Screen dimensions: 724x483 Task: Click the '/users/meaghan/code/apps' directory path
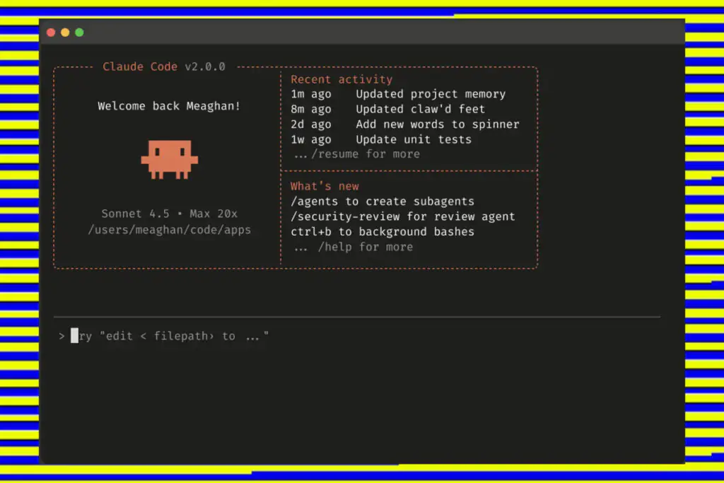click(169, 230)
